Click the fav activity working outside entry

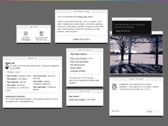coord(44,77)
